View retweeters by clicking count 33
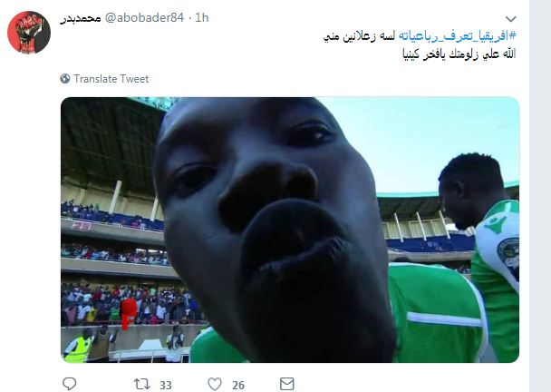Viewport: 551px width, 392px height. click(166, 385)
